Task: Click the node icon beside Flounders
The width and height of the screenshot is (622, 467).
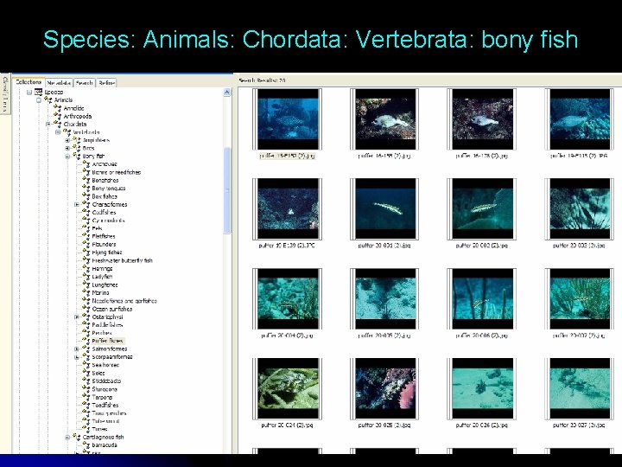Action: coord(86,244)
